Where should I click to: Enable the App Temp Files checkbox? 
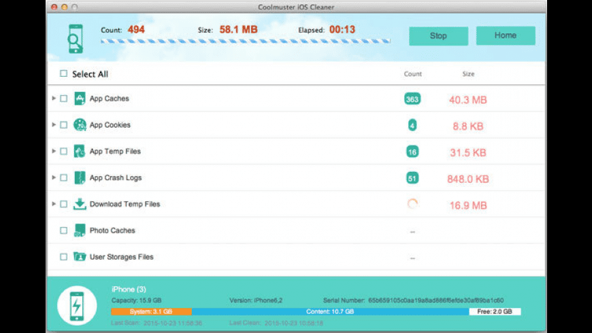coord(63,152)
